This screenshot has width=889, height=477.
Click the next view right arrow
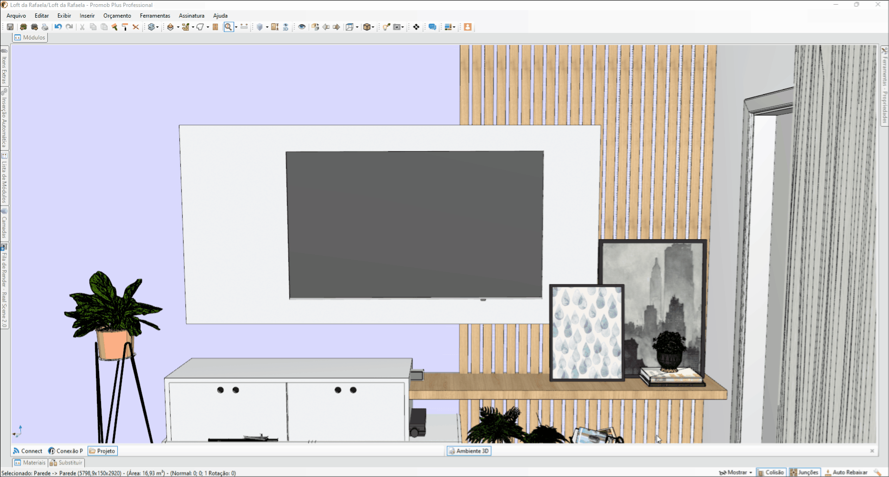337,27
